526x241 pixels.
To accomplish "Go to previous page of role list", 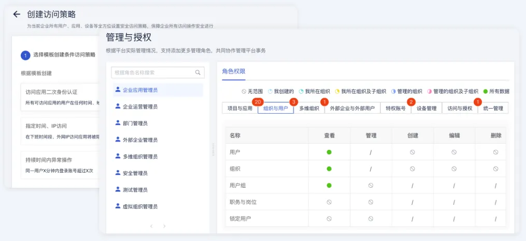I will click(x=151, y=227).
